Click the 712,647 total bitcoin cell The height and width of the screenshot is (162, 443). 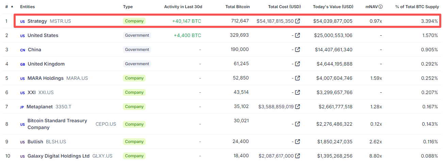point(240,21)
